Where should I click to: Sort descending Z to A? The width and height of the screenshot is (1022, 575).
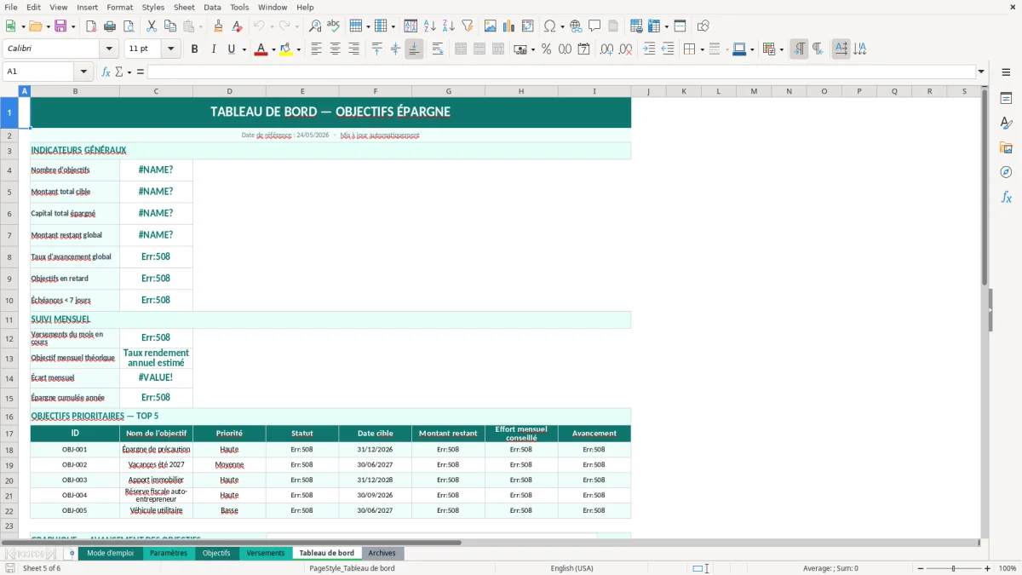point(449,26)
